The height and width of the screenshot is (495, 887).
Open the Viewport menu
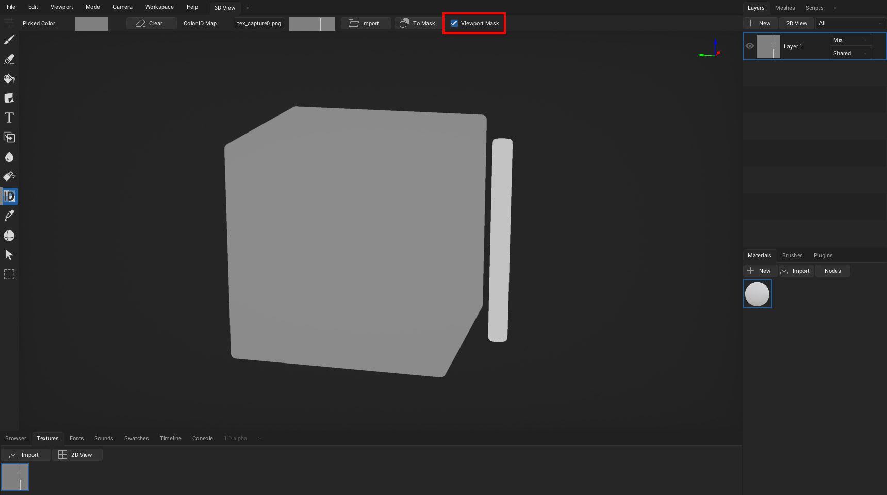tap(62, 7)
